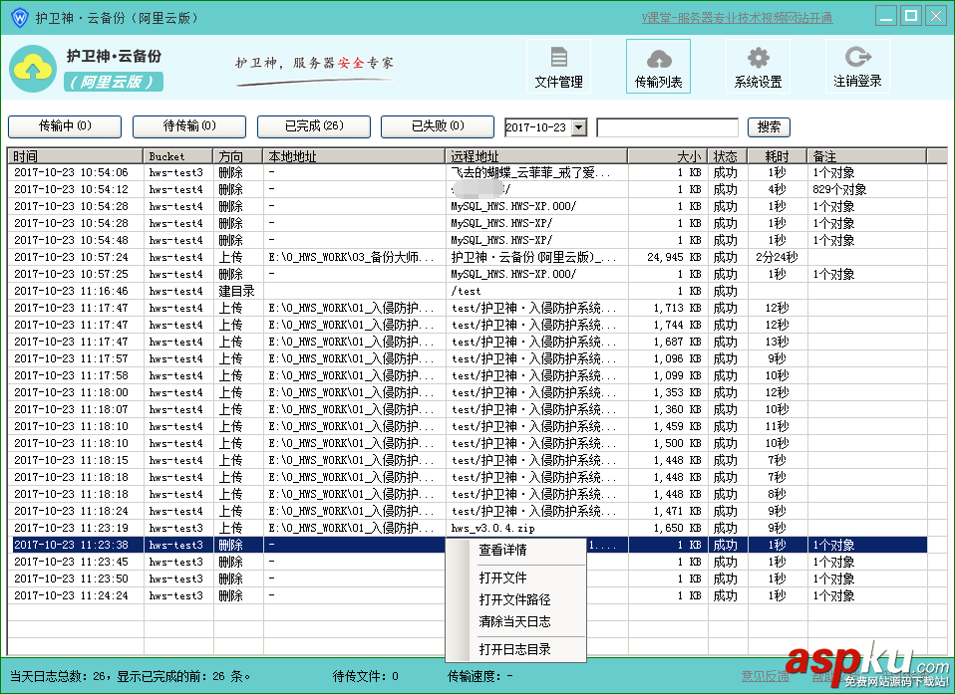Open the 已完成 (26) completed list
The image size is (955, 694).
pyautogui.click(x=313, y=126)
